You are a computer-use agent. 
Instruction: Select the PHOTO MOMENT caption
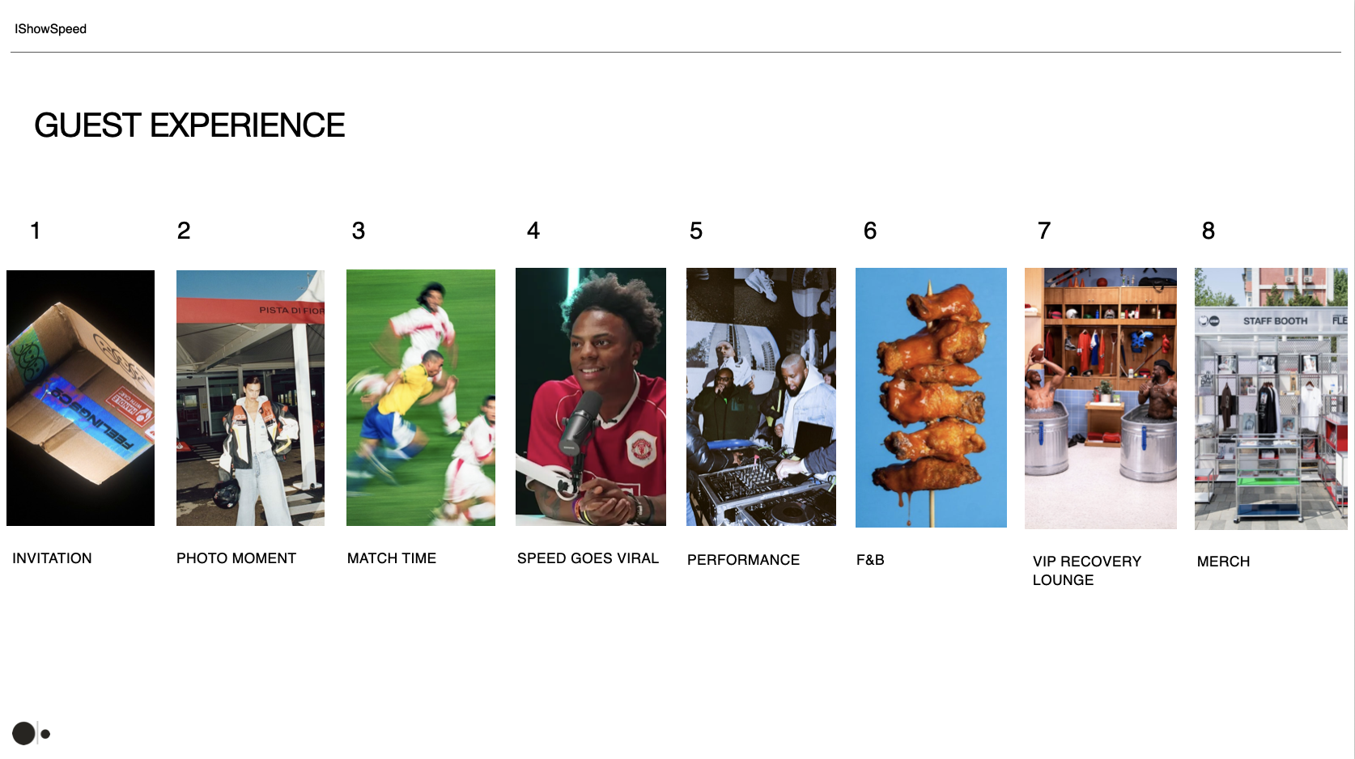point(236,558)
